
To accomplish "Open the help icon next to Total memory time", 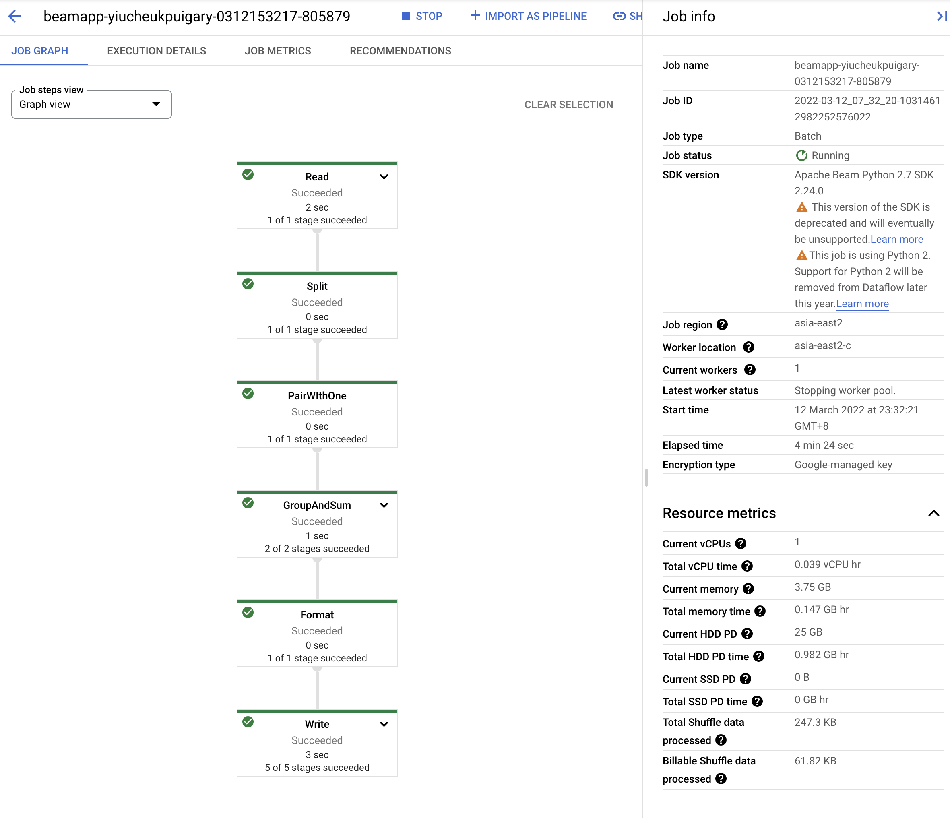I will [x=761, y=611].
